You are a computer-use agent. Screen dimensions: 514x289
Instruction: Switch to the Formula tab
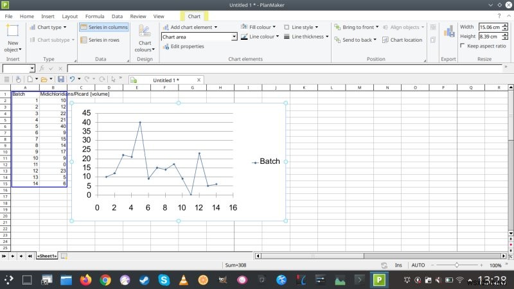tap(94, 17)
